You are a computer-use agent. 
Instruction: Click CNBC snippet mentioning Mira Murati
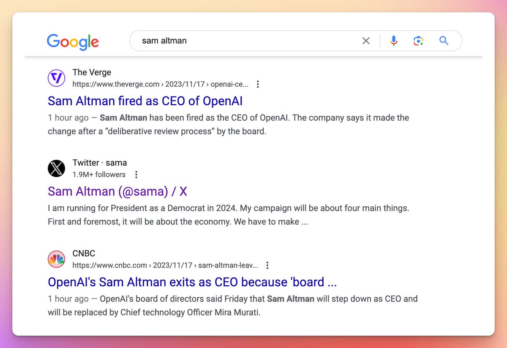[x=232, y=305]
